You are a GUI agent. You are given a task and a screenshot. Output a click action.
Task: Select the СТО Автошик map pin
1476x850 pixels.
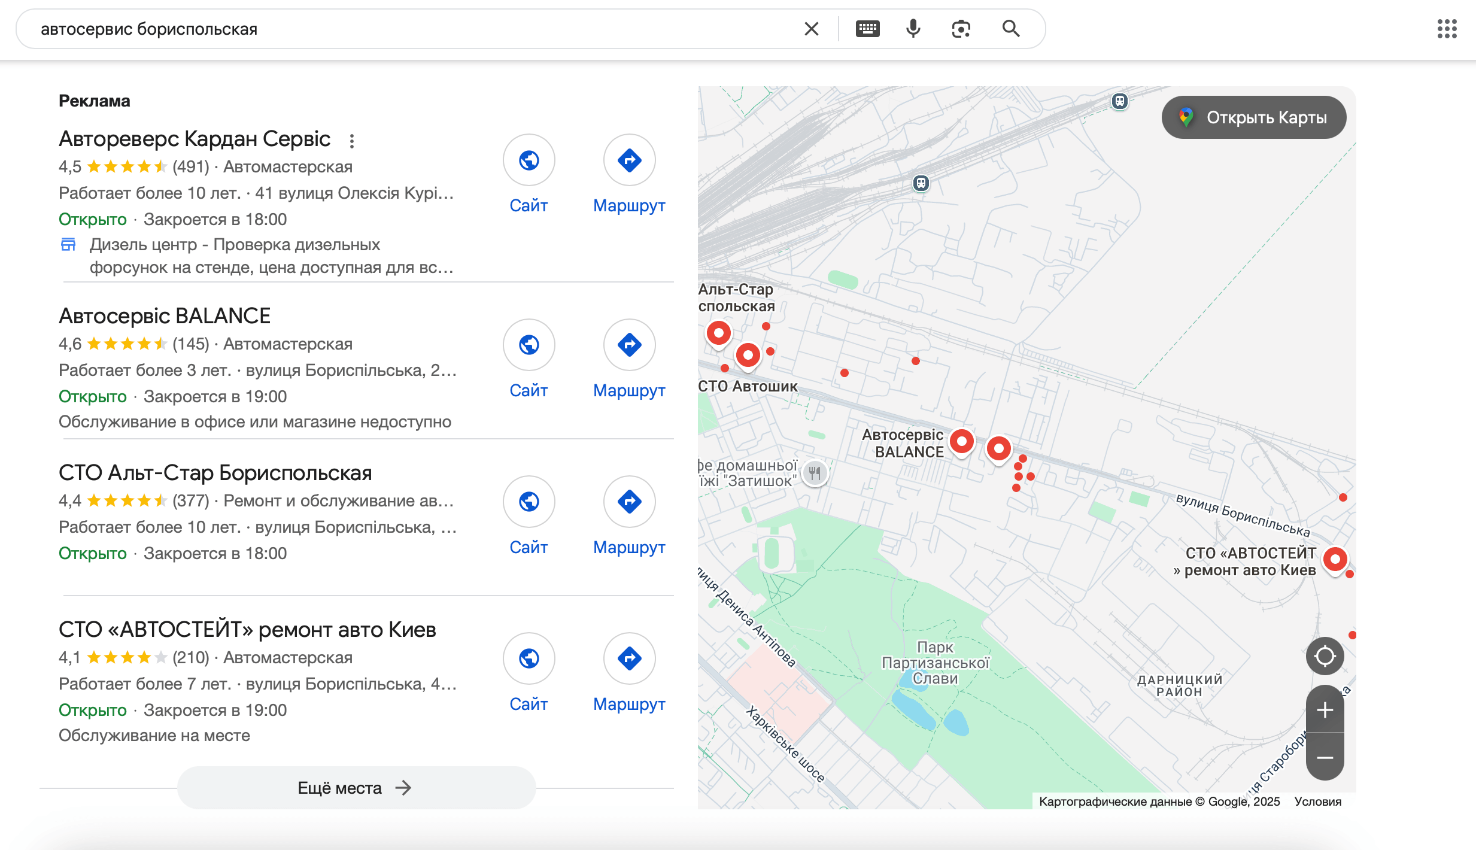pos(748,356)
